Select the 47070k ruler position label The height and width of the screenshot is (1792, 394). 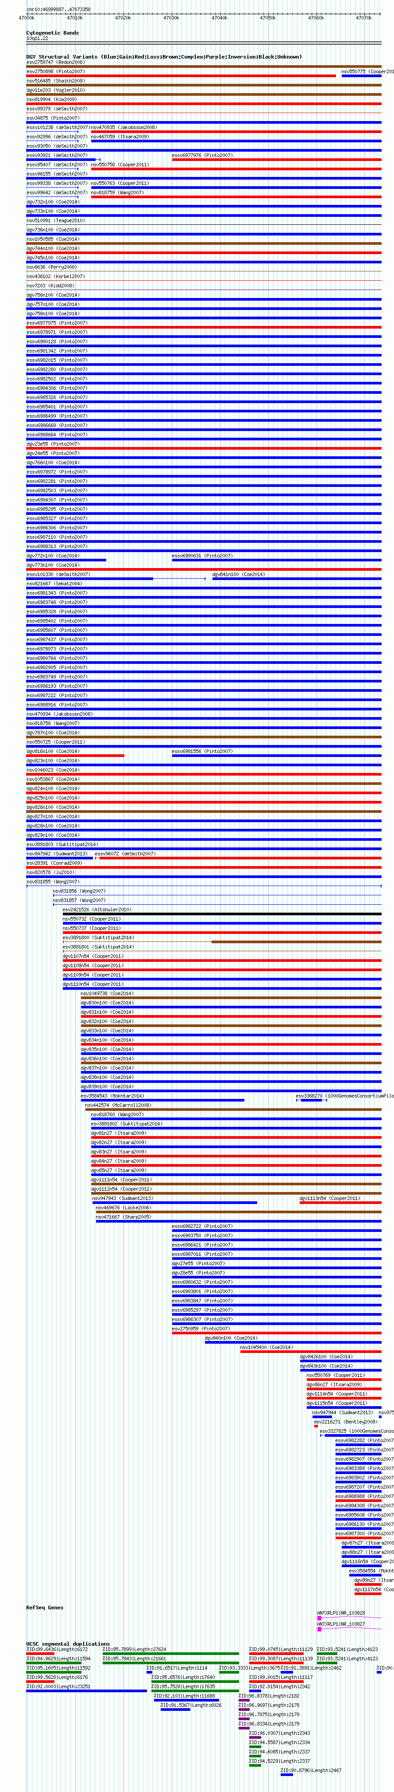pos(364,18)
